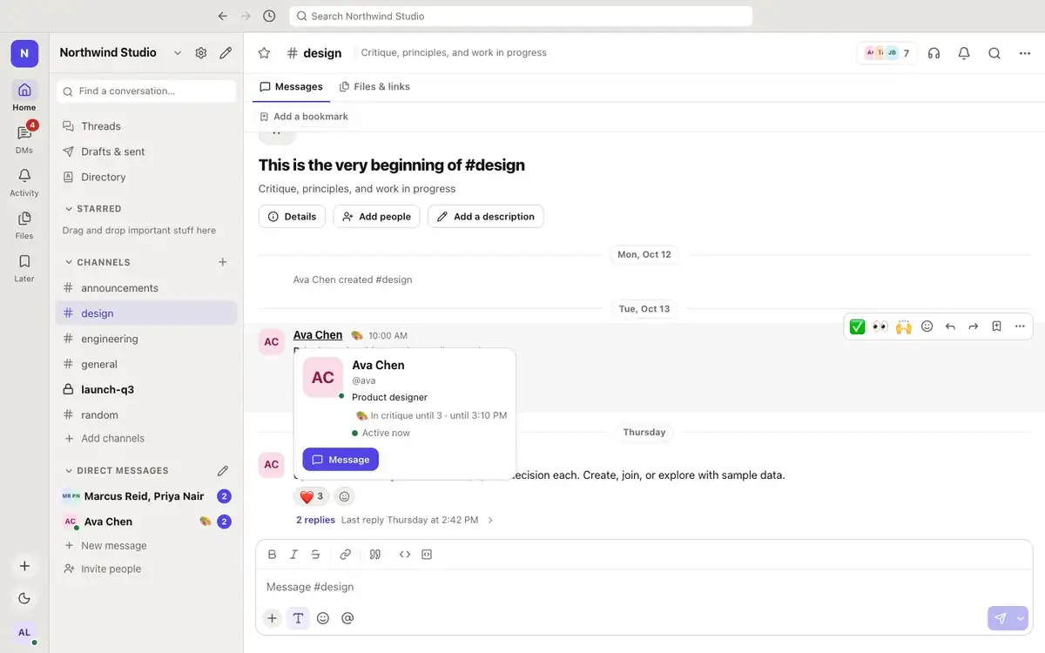Save message for later bookmark icon

pos(997,326)
